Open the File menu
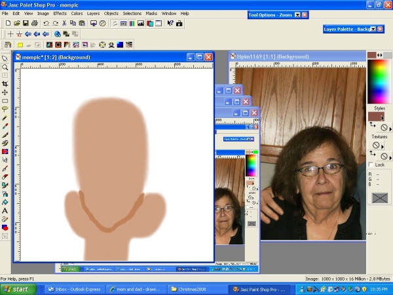Viewport: 393px width, 295px height. click(x=5, y=14)
